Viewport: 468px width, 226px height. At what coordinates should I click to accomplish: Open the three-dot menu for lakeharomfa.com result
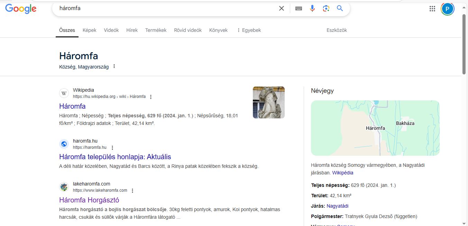click(x=132, y=191)
